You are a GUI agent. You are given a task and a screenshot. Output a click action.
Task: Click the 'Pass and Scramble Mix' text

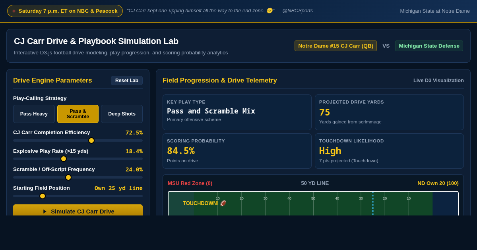tap(211, 111)
